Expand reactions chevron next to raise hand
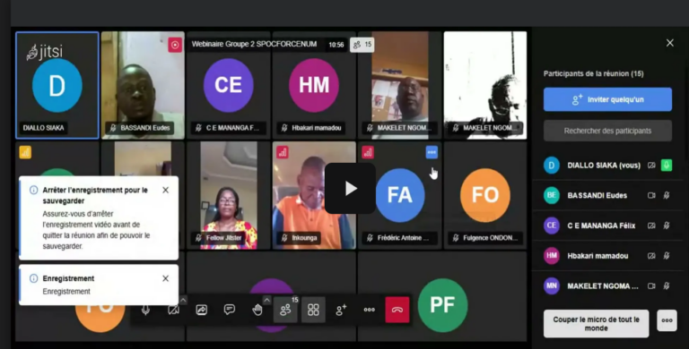The image size is (689, 349). (266, 300)
